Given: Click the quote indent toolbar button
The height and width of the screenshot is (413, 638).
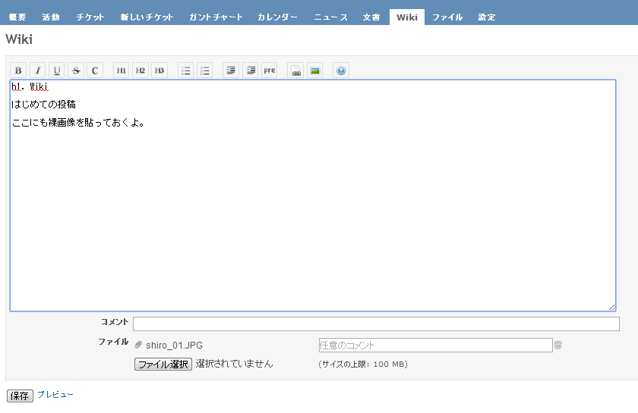Looking at the screenshot, I should 231,70.
